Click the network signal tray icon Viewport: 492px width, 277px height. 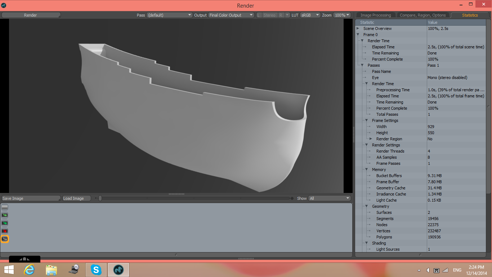[x=445, y=270]
